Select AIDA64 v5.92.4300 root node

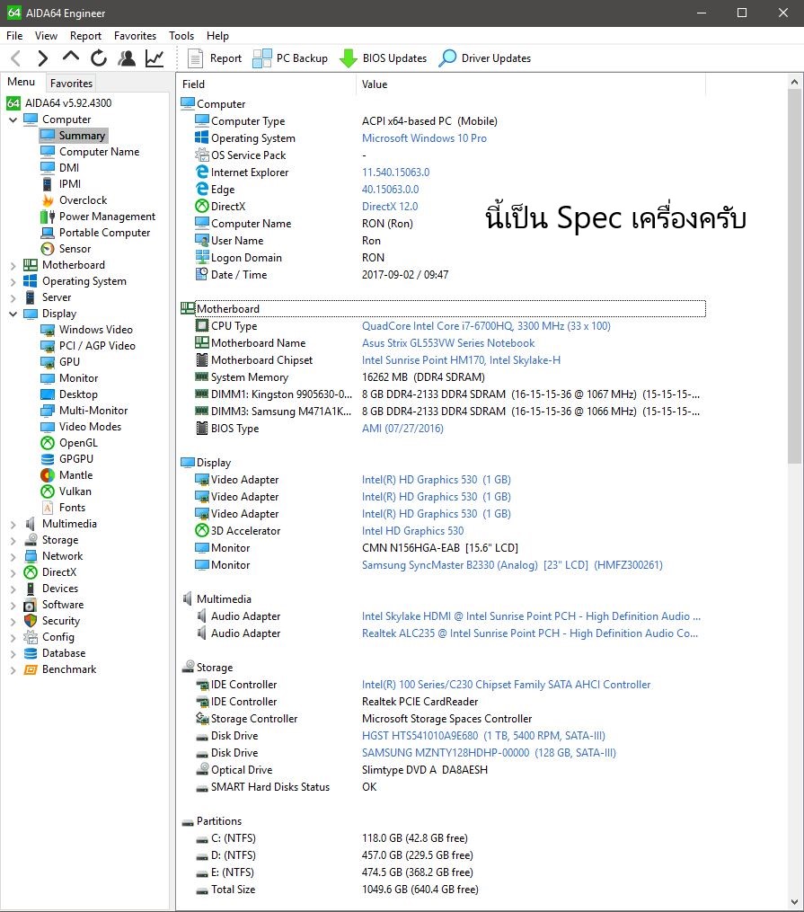[x=68, y=103]
